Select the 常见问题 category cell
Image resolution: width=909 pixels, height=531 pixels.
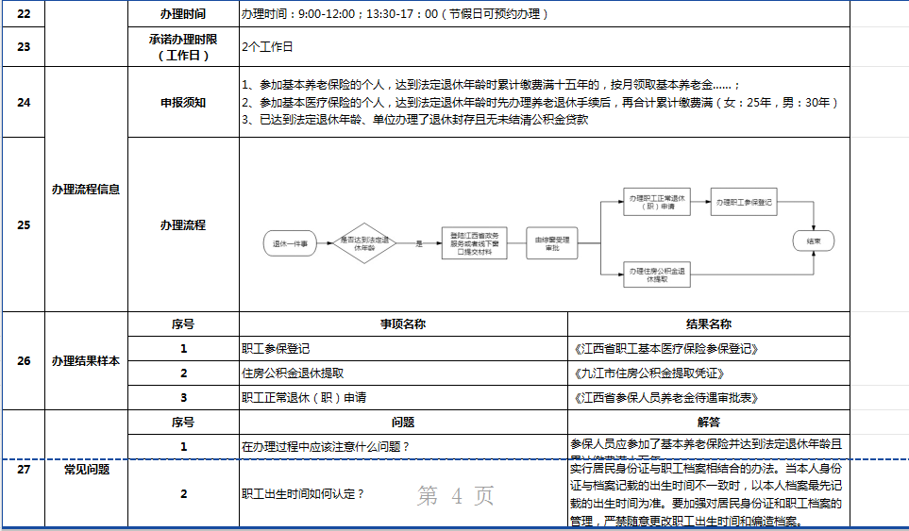click(x=86, y=469)
